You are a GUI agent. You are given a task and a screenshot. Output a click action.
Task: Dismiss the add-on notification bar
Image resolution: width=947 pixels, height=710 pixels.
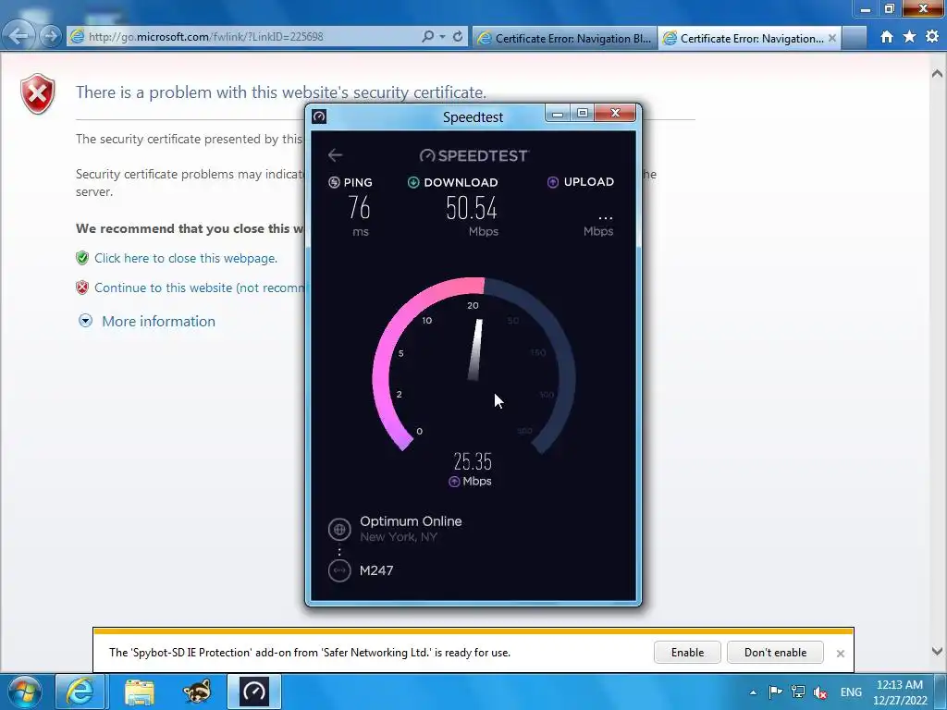840,654
